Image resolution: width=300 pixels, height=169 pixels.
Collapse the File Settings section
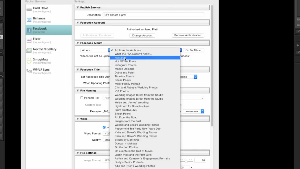point(78,153)
